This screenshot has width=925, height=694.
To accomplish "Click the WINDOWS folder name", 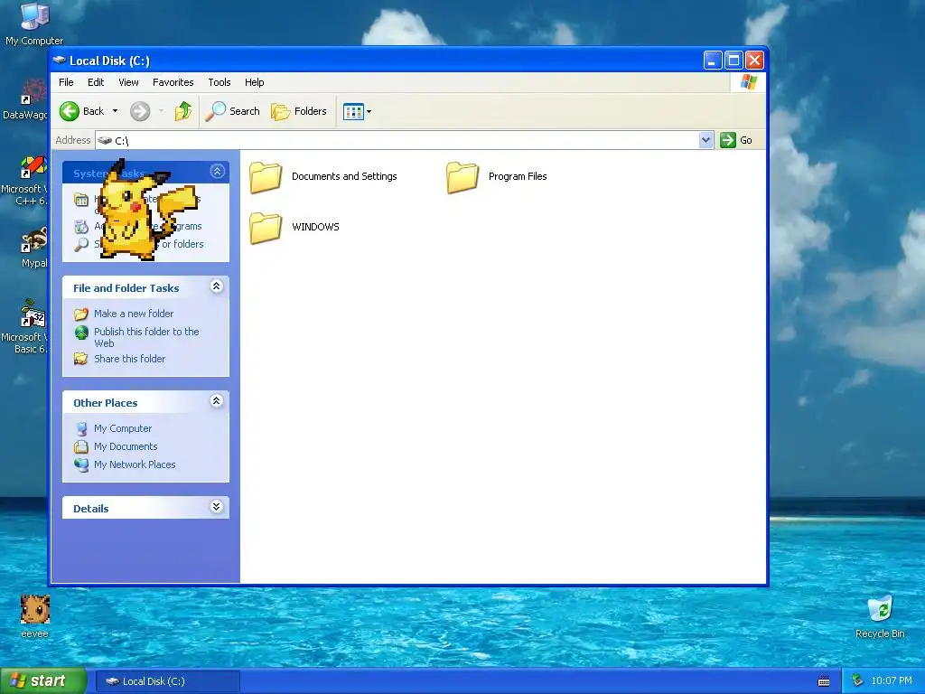I will pyautogui.click(x=315, y=227).
